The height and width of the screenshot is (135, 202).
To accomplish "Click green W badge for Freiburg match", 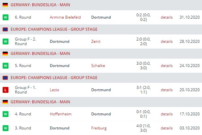I will tap(5, 128).
